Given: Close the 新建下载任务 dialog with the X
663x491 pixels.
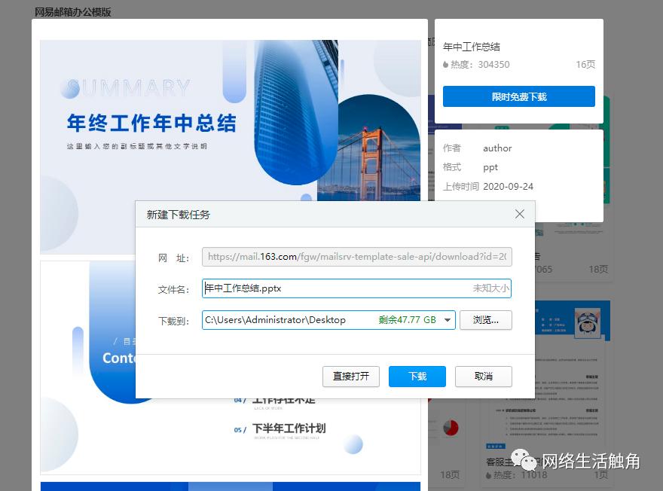Looking at the screenshot, I should tap(520, 214).
